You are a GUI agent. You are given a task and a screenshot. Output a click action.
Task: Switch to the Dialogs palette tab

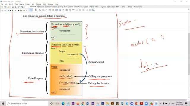click(x=61, y=7)
